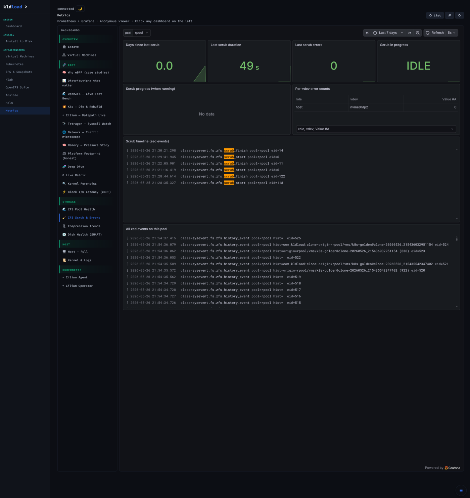This screenshot has height=498, width=470.
Task: Open the blue chat bubble icon
Action: coord(461,490)
